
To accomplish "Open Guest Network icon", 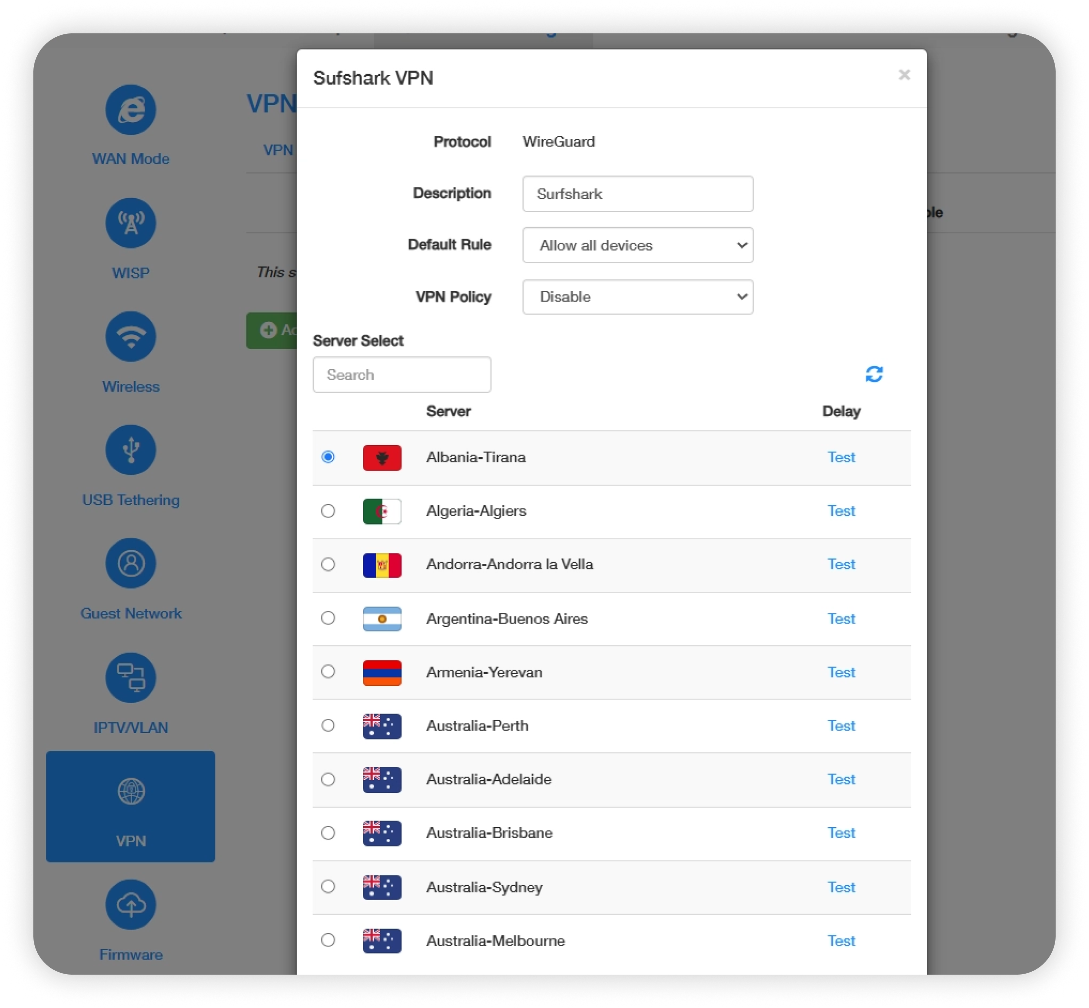I will 130,563.
